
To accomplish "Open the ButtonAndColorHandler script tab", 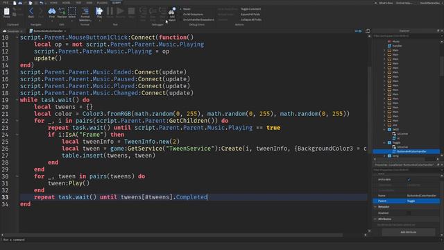I will pos(48,31).
